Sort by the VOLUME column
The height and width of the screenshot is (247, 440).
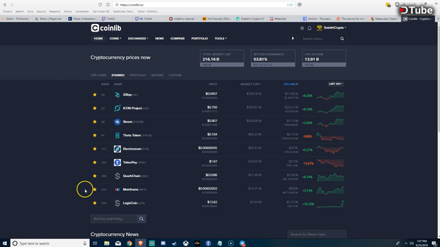click(x=291, y=84)
